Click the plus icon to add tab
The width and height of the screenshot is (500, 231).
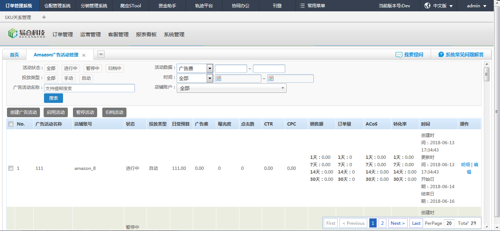(x=44, y=17)
